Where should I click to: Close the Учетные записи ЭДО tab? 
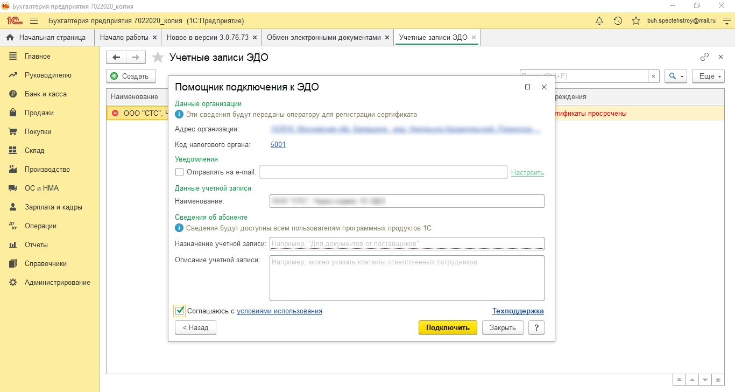pos(473,38)
